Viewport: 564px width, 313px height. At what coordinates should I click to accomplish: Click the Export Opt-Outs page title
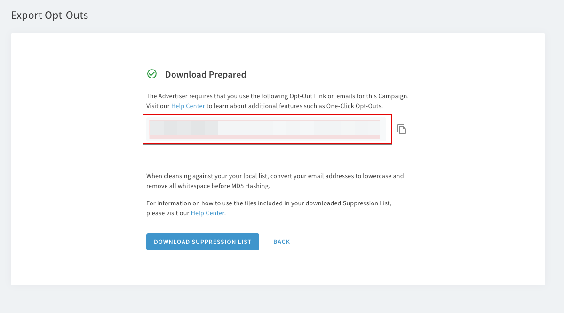pyautogui.click(x=49, y=15)
